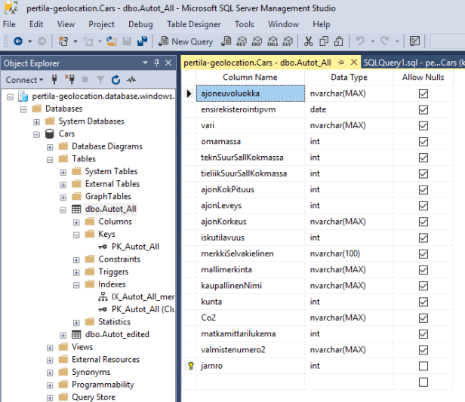The width and height of the screenshot is (465, 402).
Task: Click the valmistenumero2 column name cell
Action: point(250,350)
